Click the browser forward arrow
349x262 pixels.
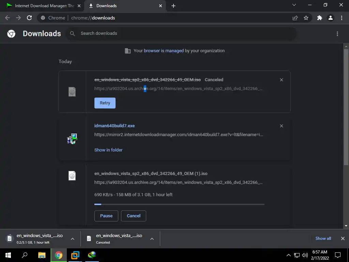tap(18, 18)
